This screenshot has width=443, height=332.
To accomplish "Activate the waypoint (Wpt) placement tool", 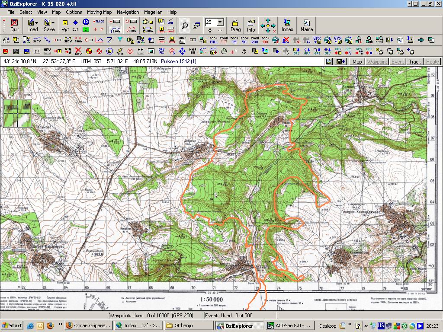I will click(x=65, y=25).
